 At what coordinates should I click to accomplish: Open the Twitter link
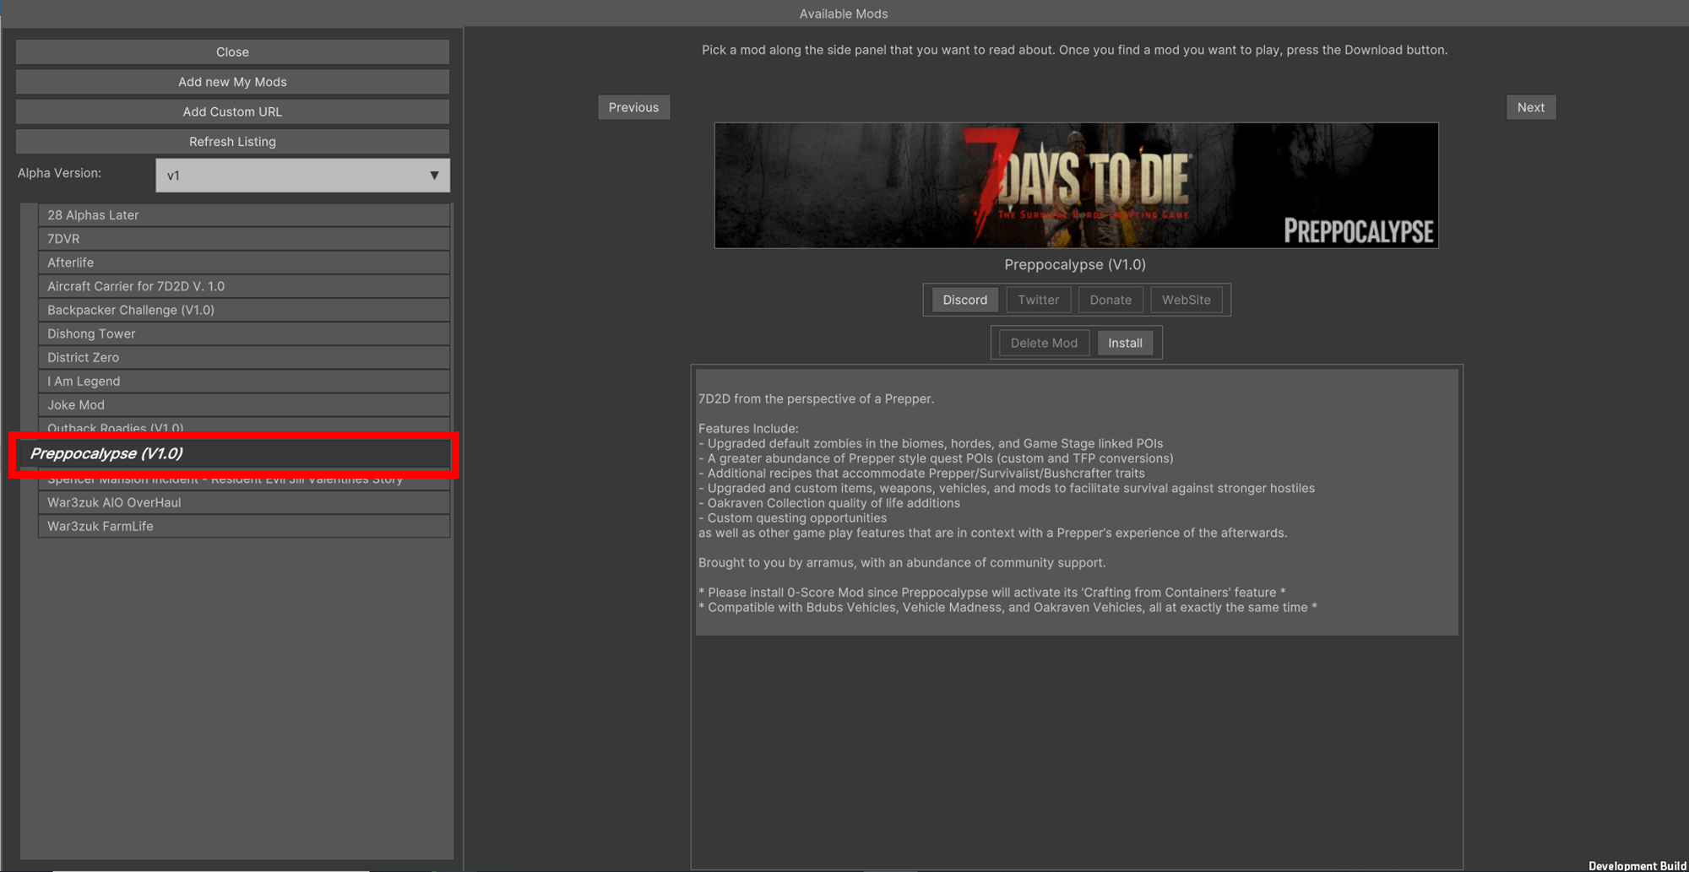[x=1038, y=300]
